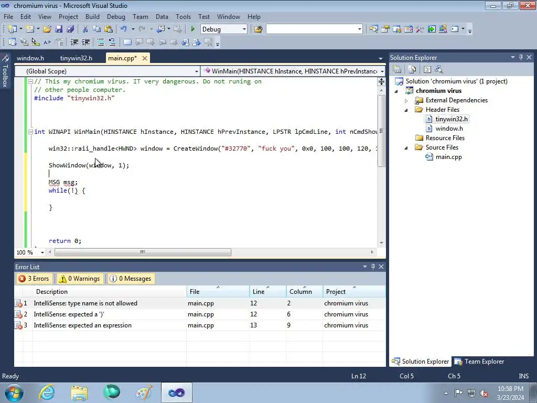The image size is (537, 403).
Task: Click Solution Explorer Properties icon
Action: 397,70
